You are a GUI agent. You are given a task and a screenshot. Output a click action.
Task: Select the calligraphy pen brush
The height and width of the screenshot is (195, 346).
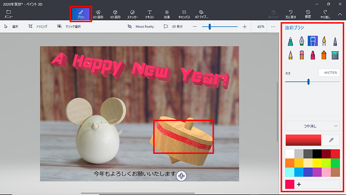click(302, 42)
